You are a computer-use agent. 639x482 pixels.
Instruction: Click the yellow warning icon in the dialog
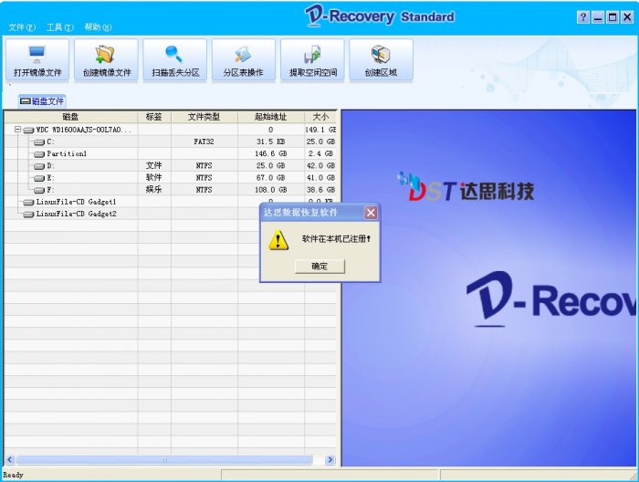278,239
